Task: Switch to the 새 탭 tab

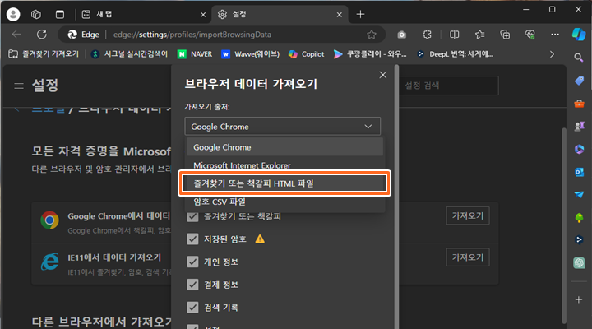Action: pyautogui.click(x=143, y=14)
